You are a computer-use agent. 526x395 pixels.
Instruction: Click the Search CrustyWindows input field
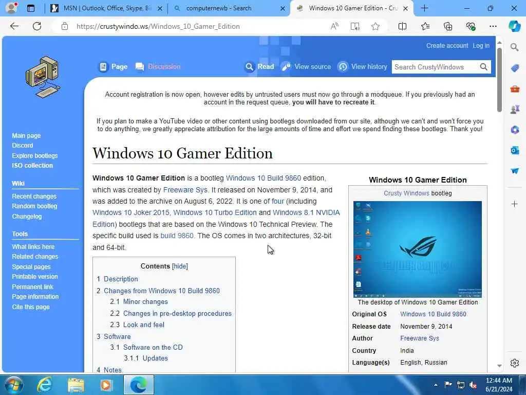435,67
